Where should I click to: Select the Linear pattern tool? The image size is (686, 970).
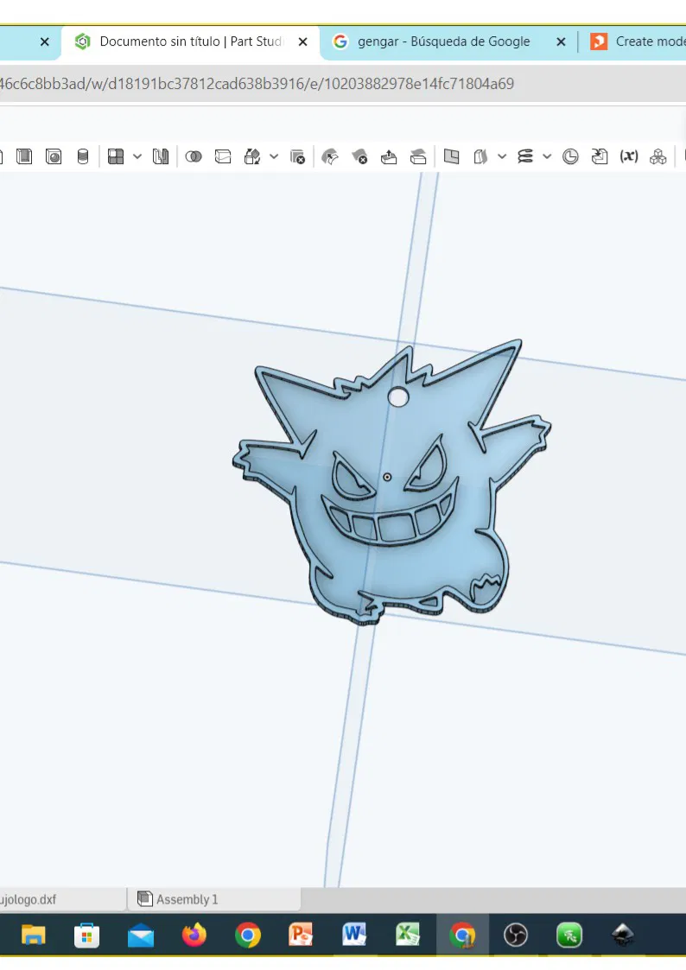116,156
